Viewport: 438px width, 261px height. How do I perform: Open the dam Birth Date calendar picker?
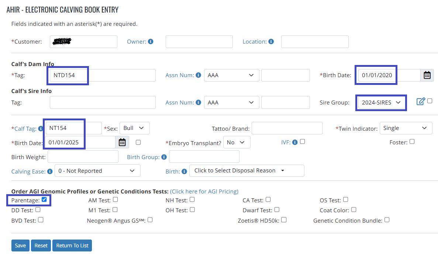tap(427, 75)
